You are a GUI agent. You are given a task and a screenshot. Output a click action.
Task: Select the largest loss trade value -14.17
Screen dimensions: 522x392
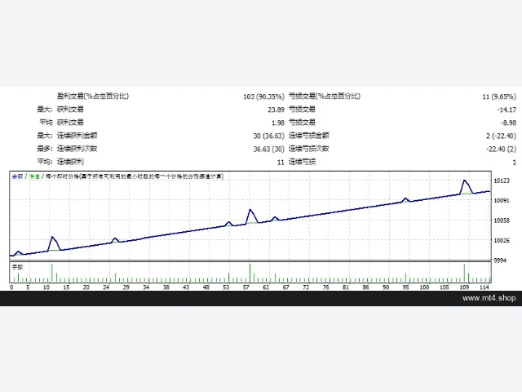[507, 109]
